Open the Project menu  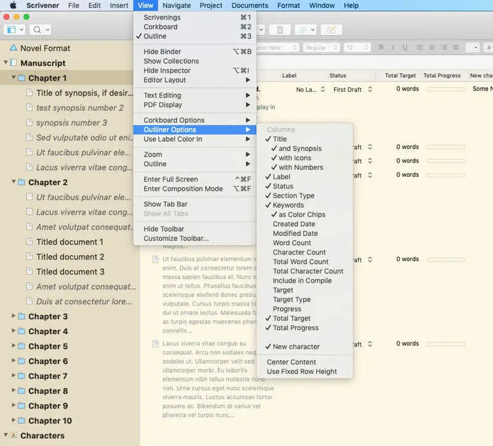[211, 6]
